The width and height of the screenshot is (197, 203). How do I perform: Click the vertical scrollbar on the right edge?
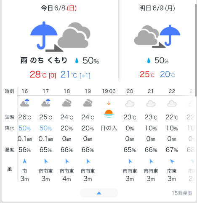coord(196,50)
